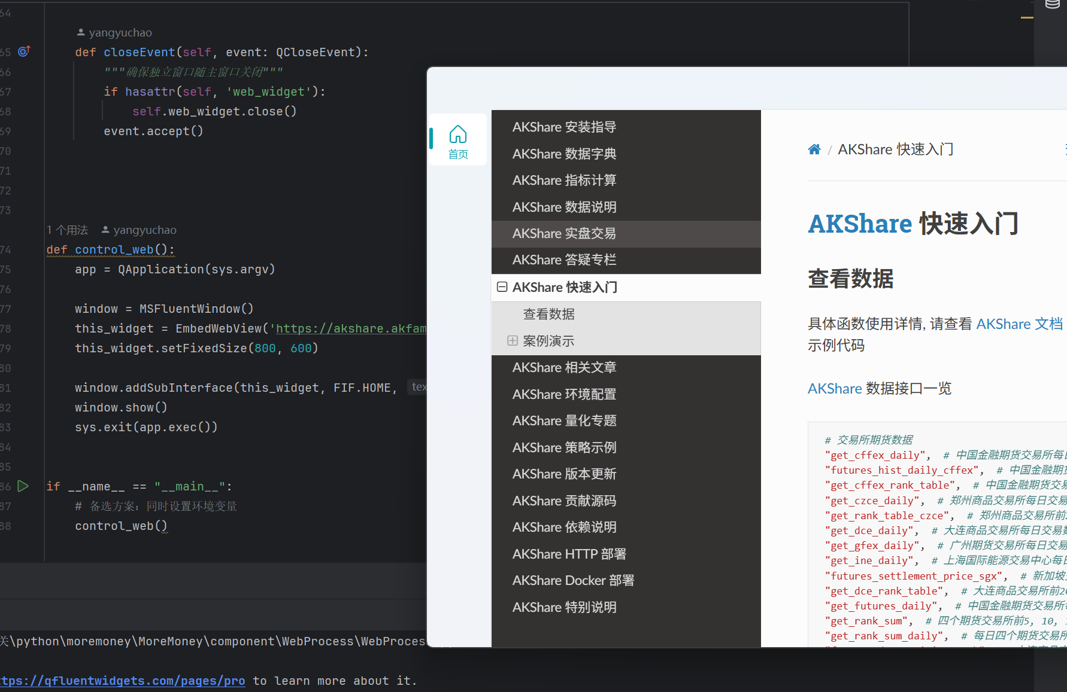Click the "get_czce_daily" code entry
Viewport: 1067px width, 692px height.
click(x=872, y=501)
